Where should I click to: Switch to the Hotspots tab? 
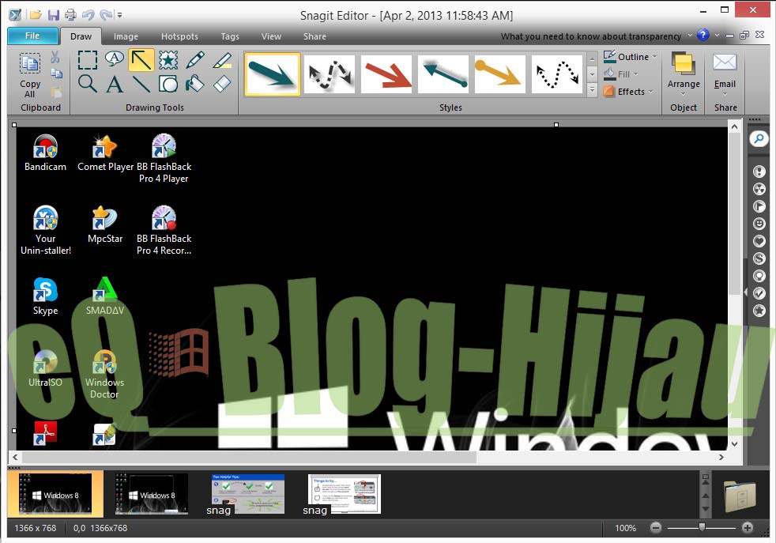(179, 36)
